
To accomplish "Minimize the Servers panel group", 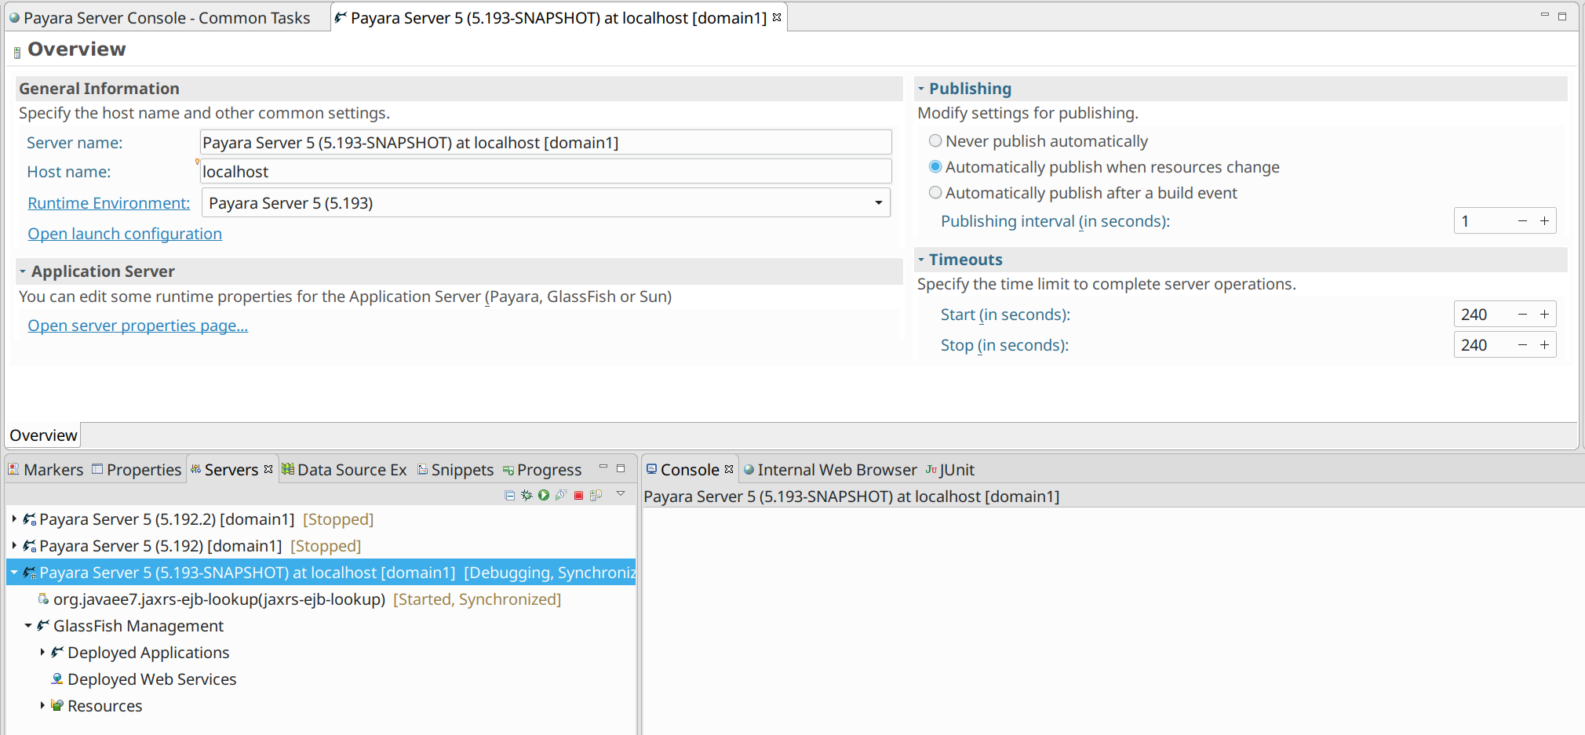I will [603, 468].
